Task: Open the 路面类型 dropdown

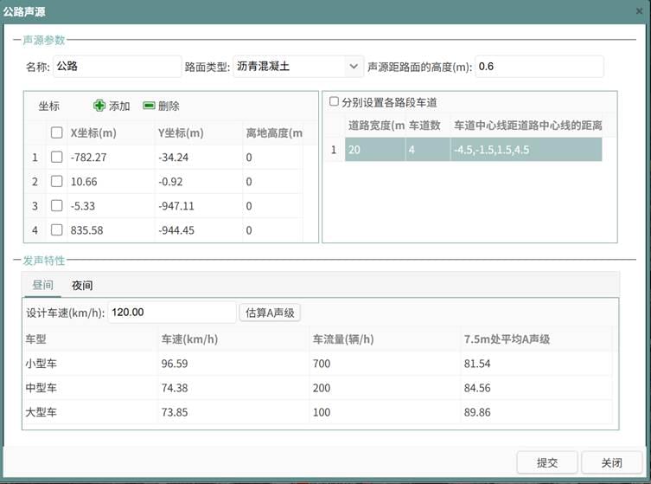Action: pos(354,67)
